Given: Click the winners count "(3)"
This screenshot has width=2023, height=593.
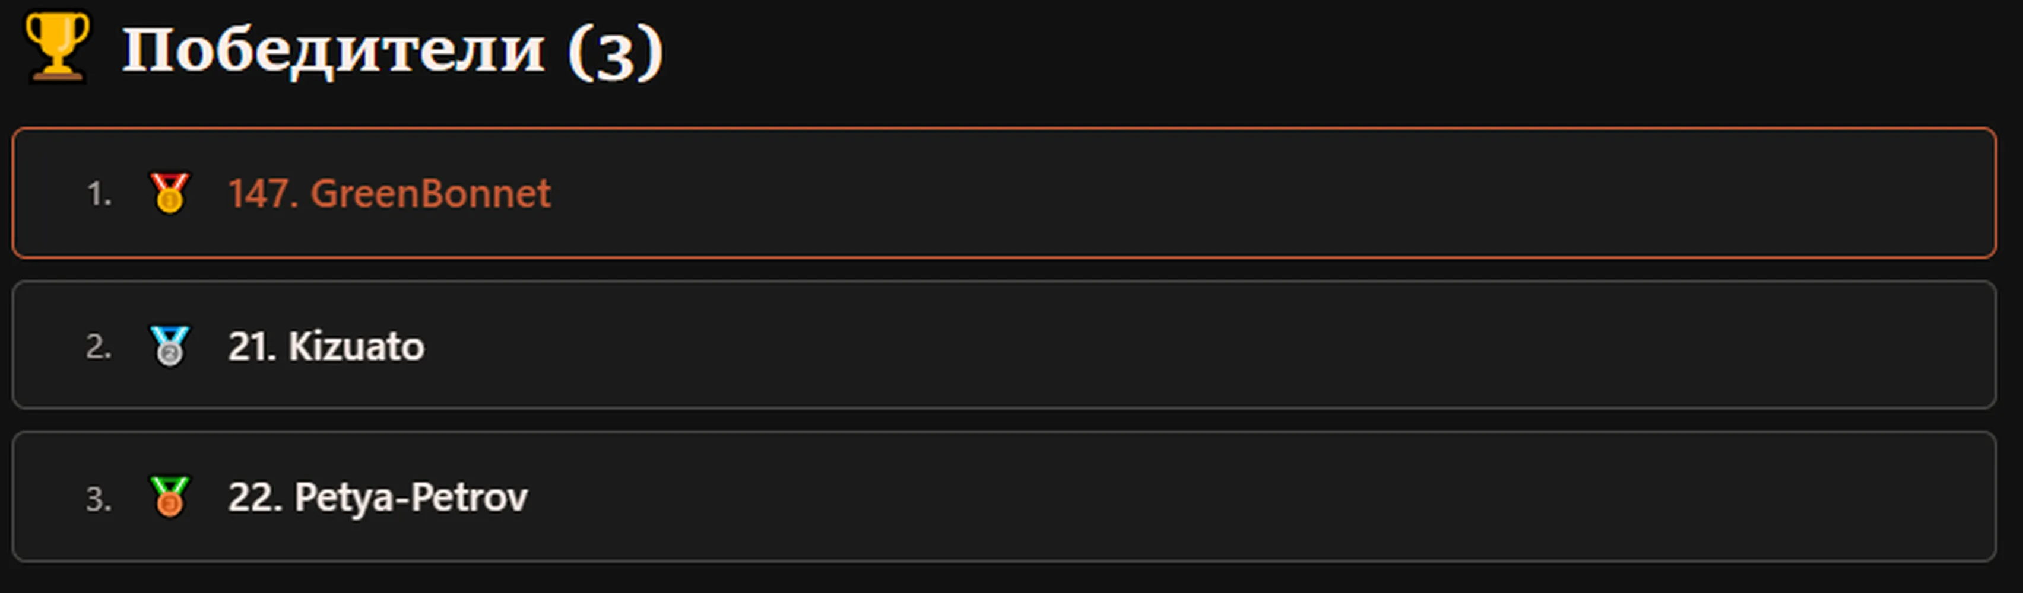Looking at the screenshot, I should point(616,52).
